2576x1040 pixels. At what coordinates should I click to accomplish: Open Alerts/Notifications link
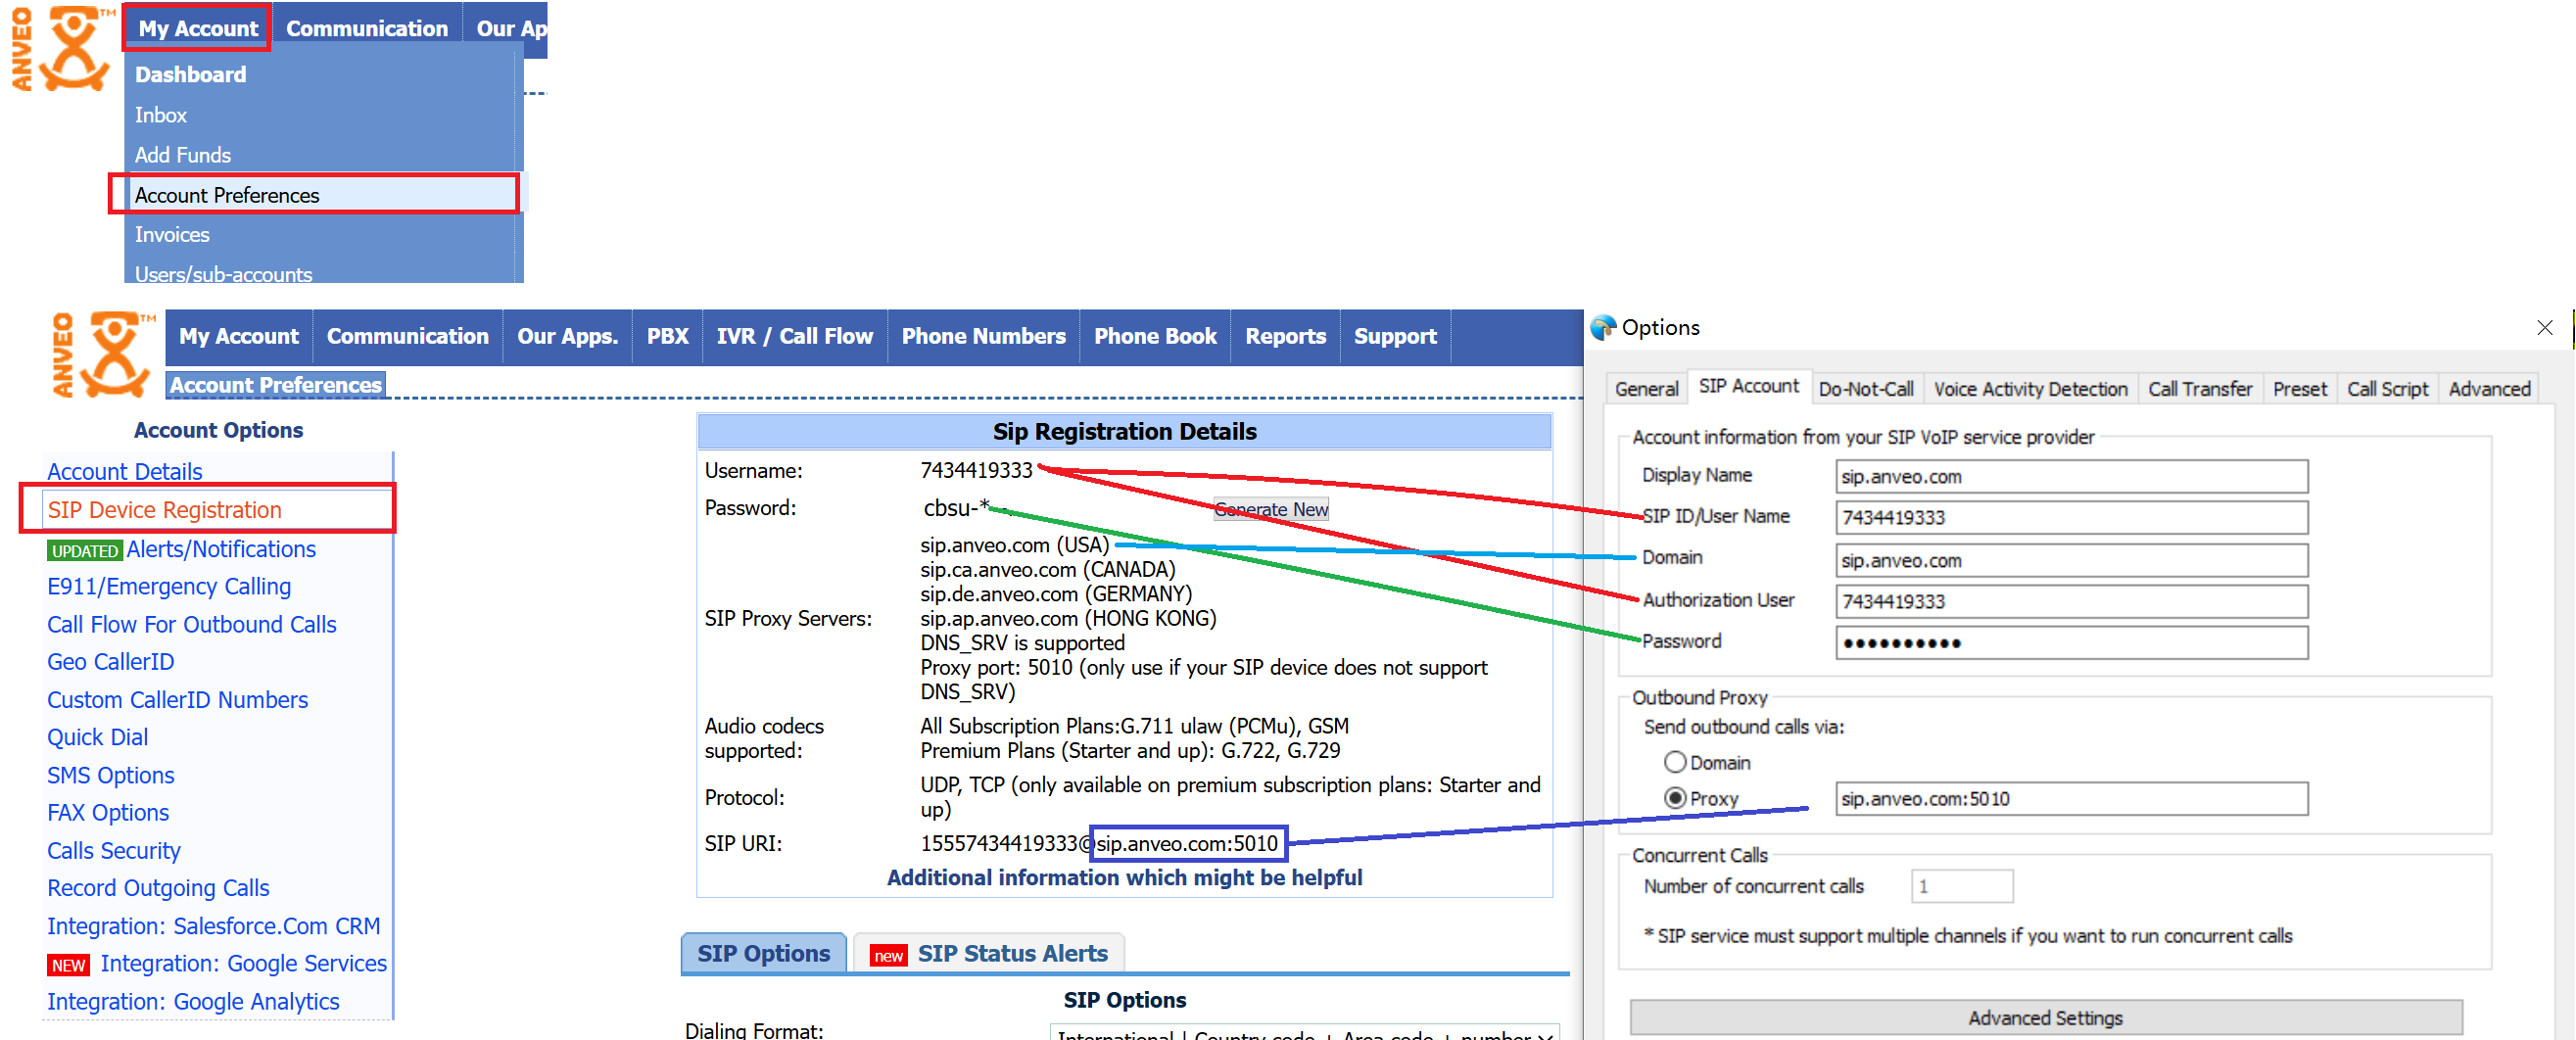221,549
